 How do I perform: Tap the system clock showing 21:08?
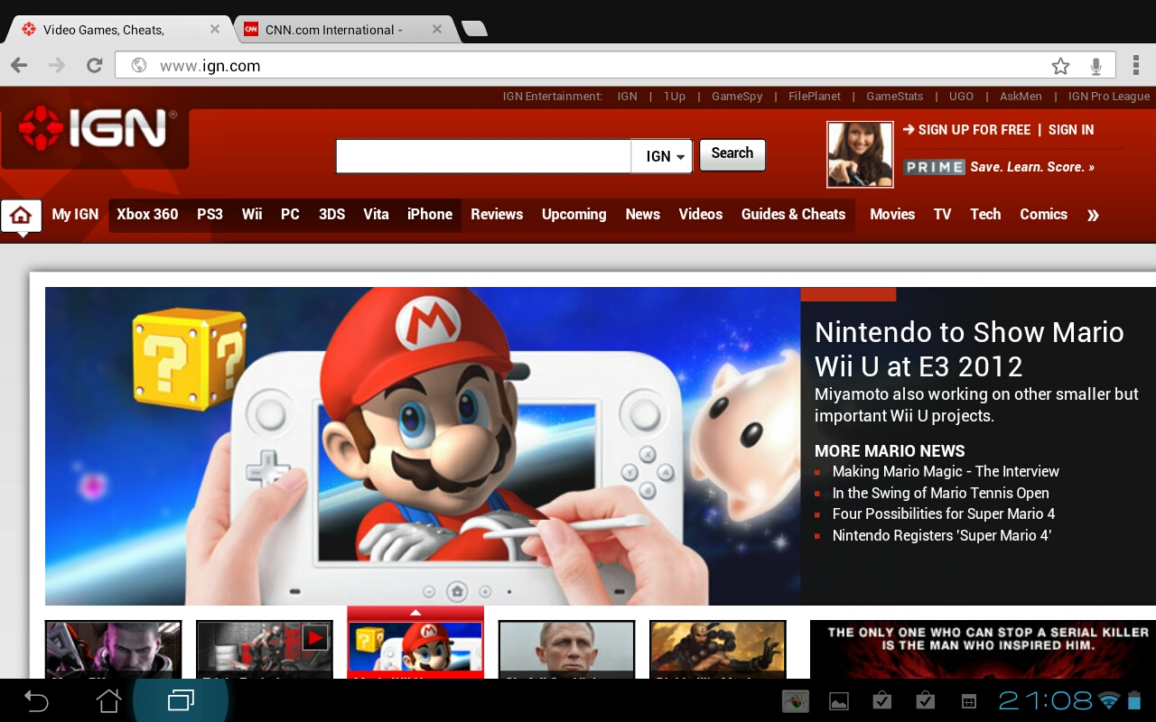(x=1045, y=700)
